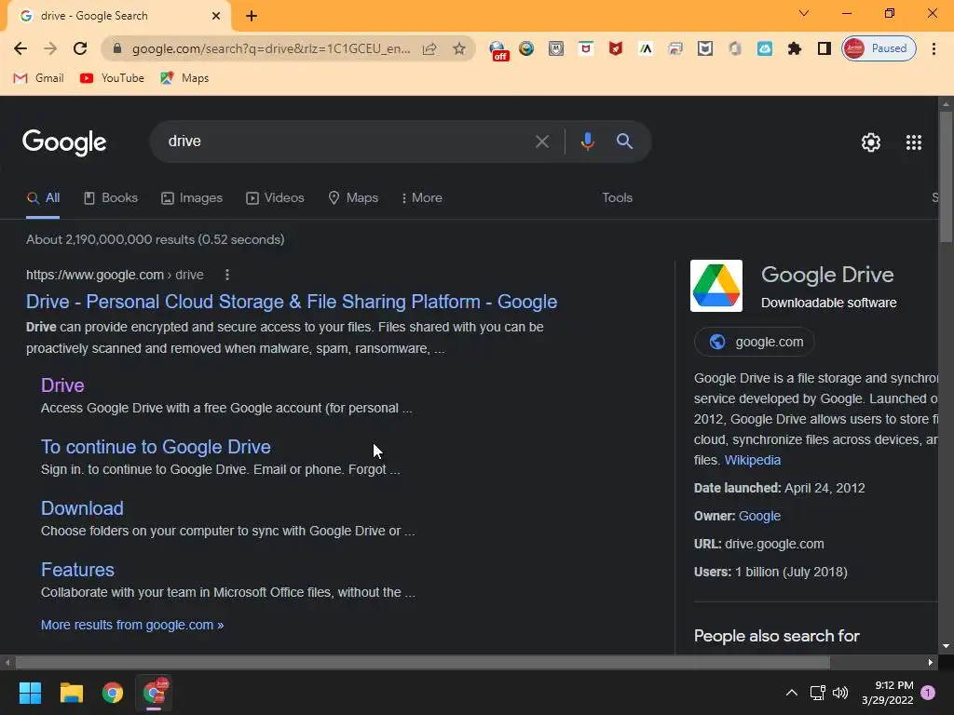
Task: Open the tab search chevron
Action: (x=804, y=13)
